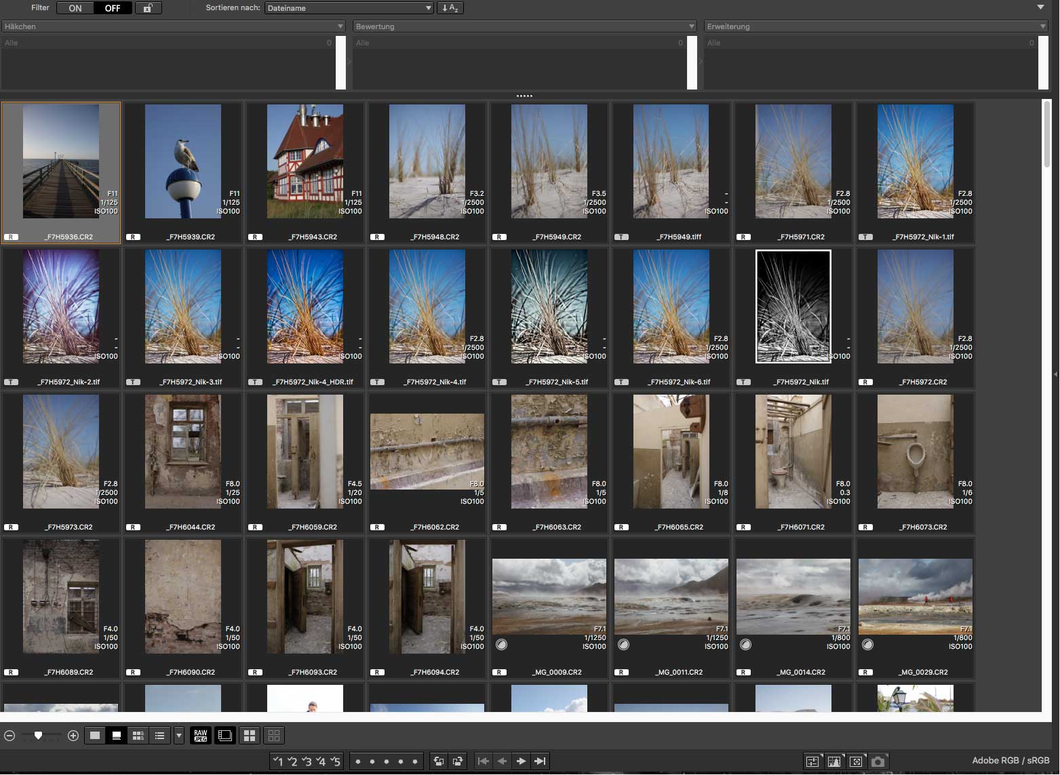Rotate image right
This screenshot has width=1060, height=775.
458,761
